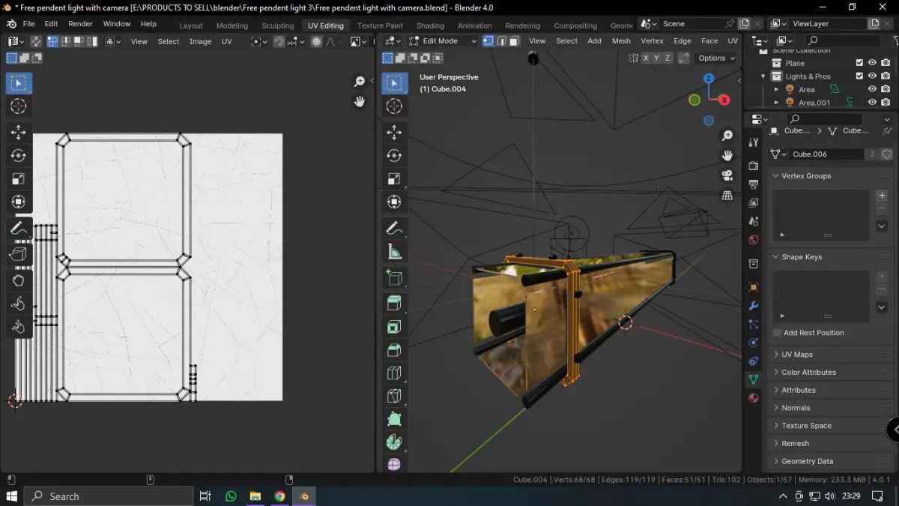Toggle the Add Rest Position checkbox

click(x=777, y=333)
